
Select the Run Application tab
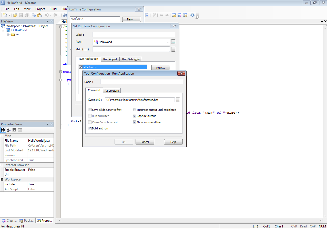[88, 59]
